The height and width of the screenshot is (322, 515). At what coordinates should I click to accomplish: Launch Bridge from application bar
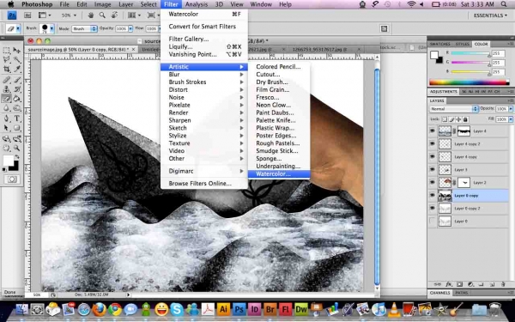[27, 15]
